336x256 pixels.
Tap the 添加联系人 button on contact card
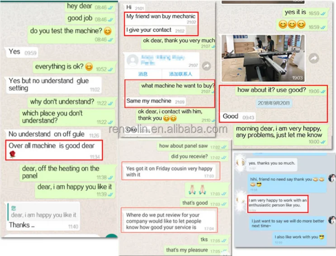coord(180,74)
